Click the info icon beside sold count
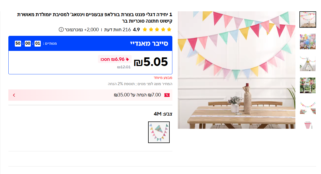The height and width of the screenshot is (174, 321). pyautogui.click(x=61, y=29)
